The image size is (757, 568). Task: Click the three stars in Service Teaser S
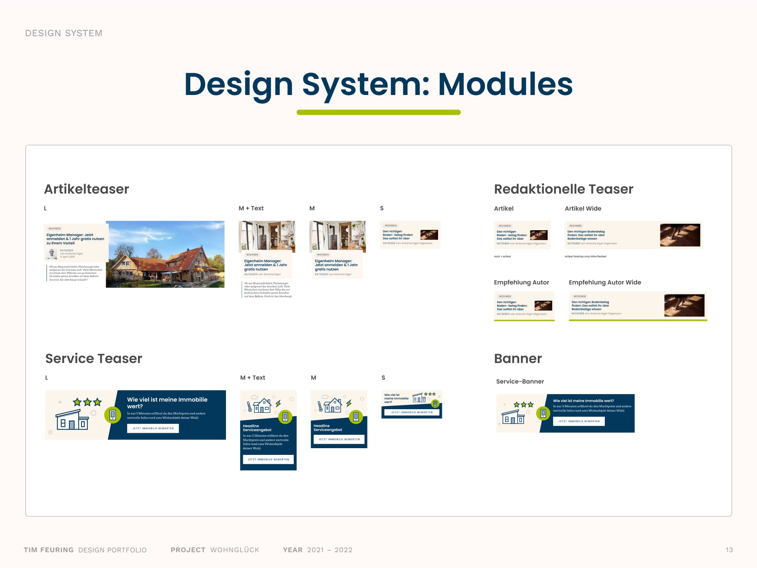click(430, 394)
